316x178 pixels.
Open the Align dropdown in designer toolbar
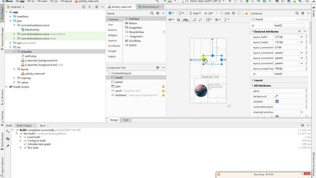217,20
